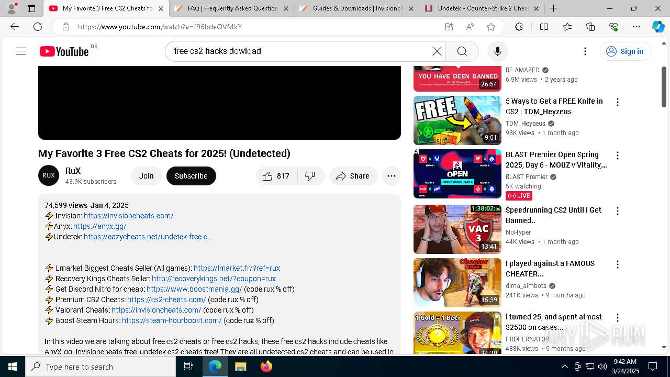Open more actions menu under video
The image size is (670, 377).
click(392, 176)
